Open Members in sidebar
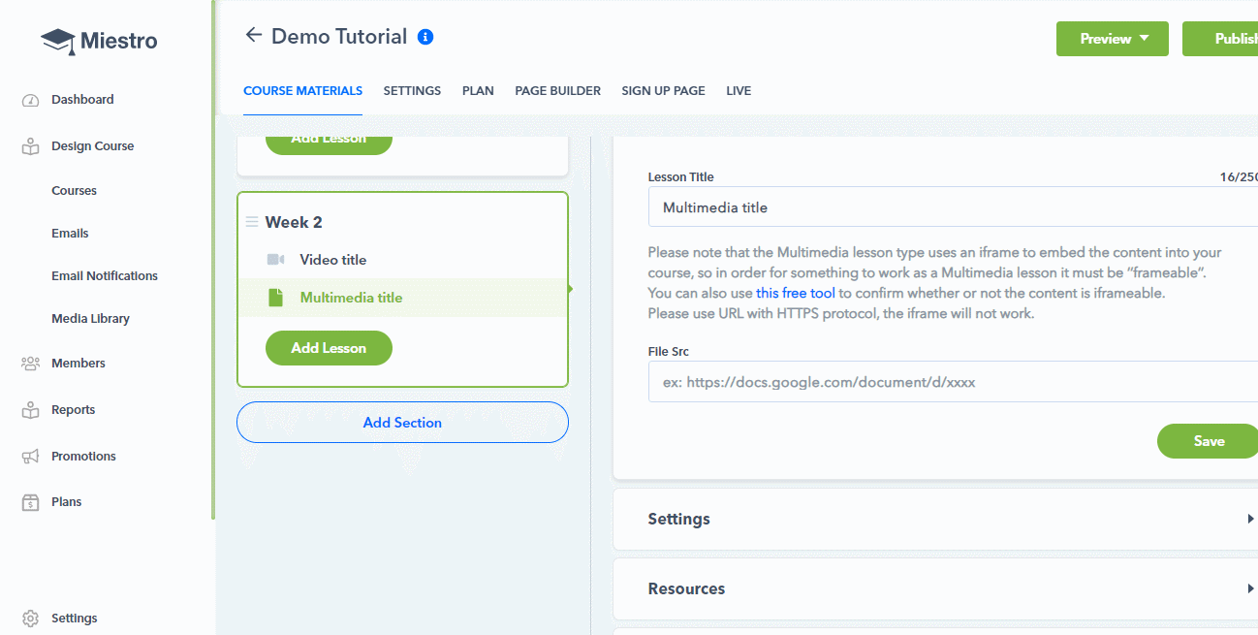The height and width of the screenshot is (635, 1258). pyautogui.click(x=79, y=364)
